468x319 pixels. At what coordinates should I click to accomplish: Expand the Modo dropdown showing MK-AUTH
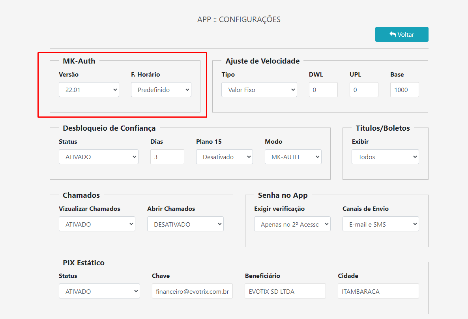point(293,157)
